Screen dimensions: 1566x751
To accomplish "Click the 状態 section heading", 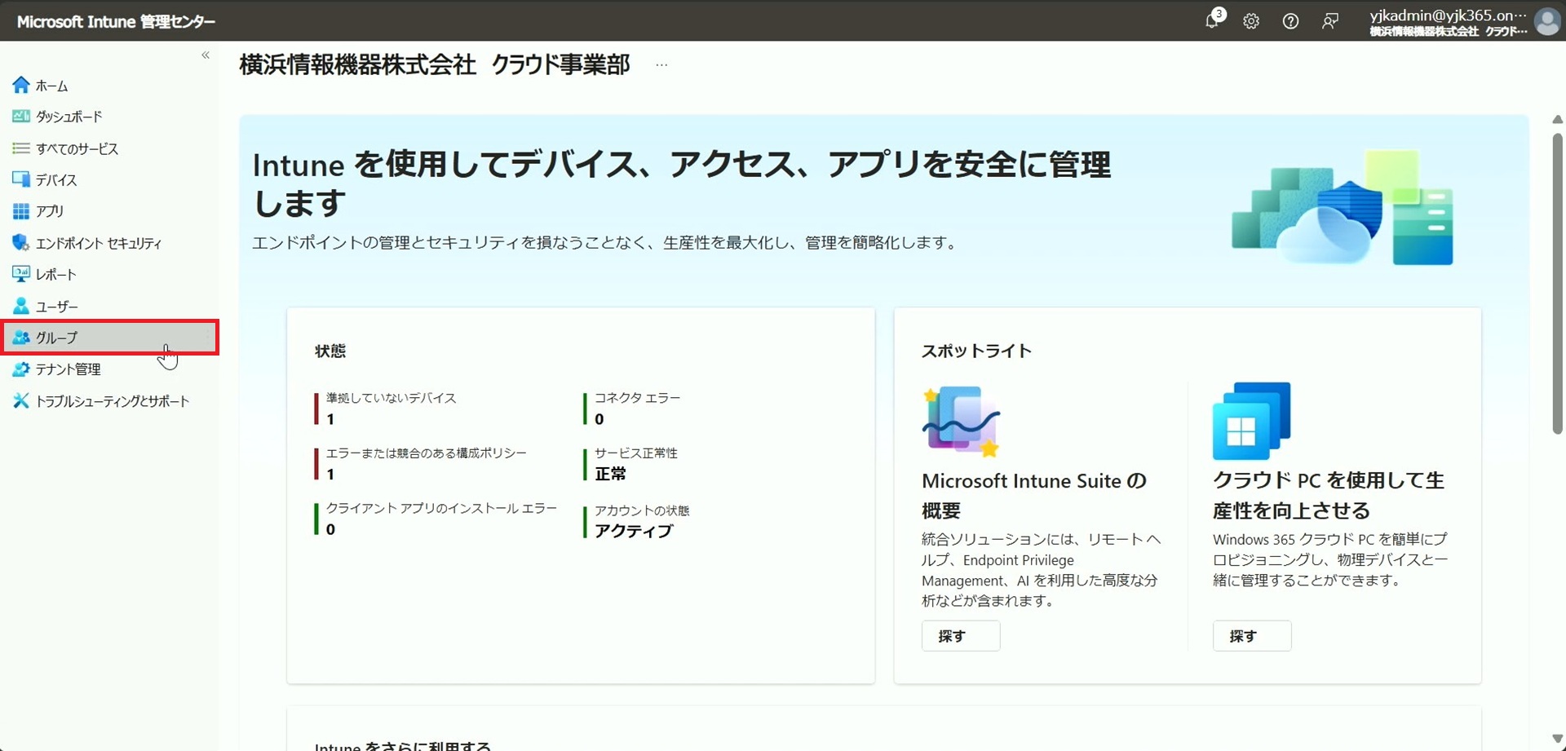I will point(330,351).
